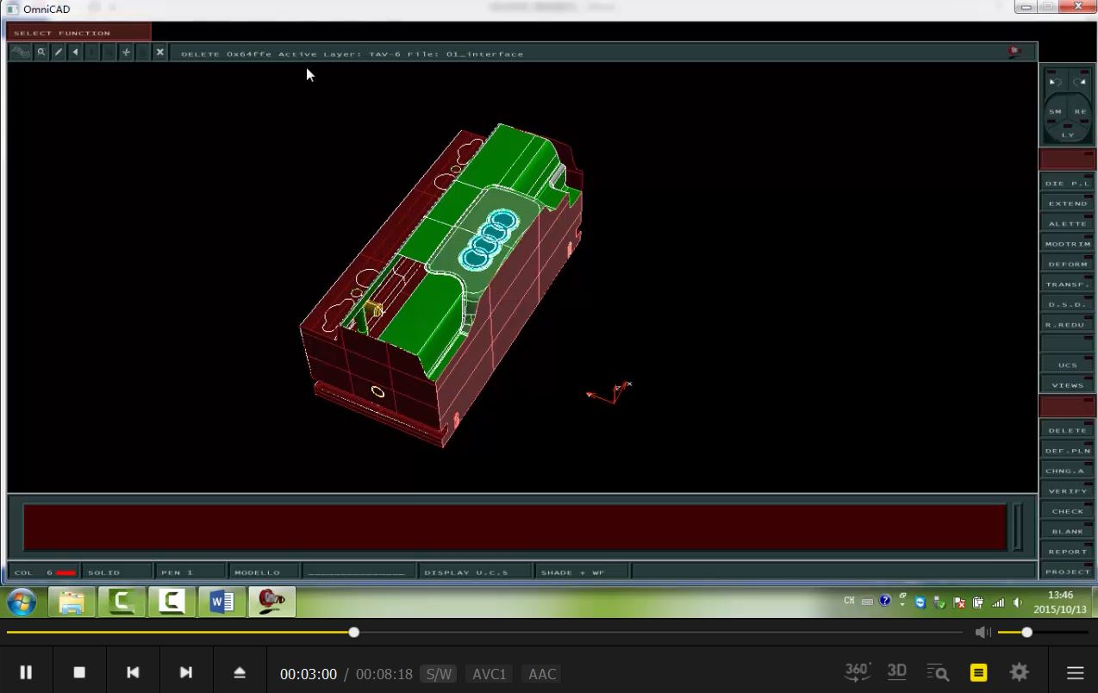Click the X cancel toolbar icon
The height and width of the screenshot is (693, 1098).
(x=159, y=53)
